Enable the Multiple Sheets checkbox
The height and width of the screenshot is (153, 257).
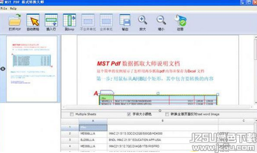click(x=72, y=114)
